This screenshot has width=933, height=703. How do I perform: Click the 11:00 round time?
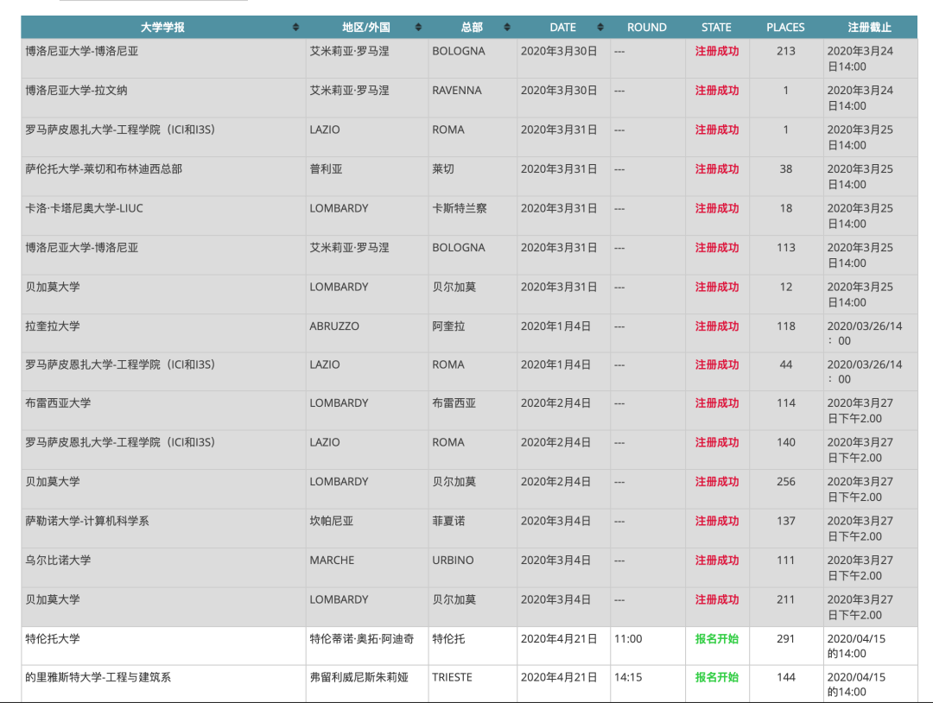coord(628,639)
